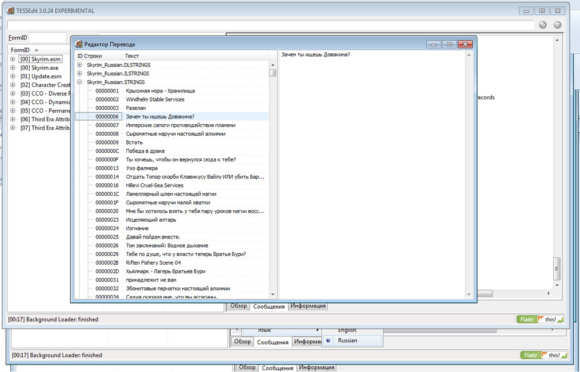Click the back navigation arrow icon
Viewport: 580px width, 372px height.
click(543, 24)
